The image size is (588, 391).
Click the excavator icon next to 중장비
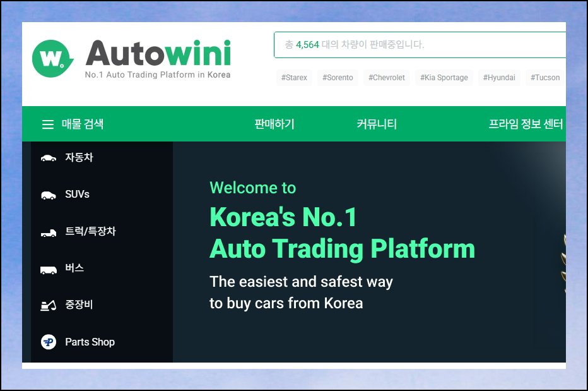(49, 306)
